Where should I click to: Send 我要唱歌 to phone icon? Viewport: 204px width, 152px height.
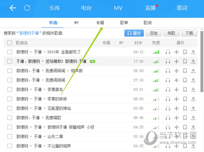click(x=185, y=118)
